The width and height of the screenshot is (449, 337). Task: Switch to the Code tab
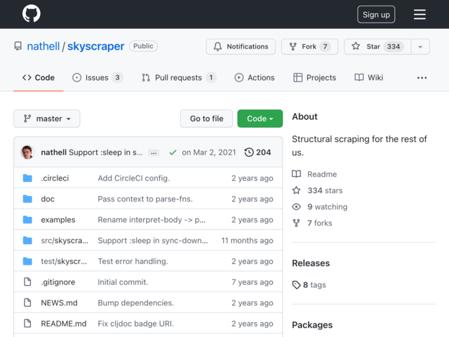pyautogui.click(x=39, y=78)
